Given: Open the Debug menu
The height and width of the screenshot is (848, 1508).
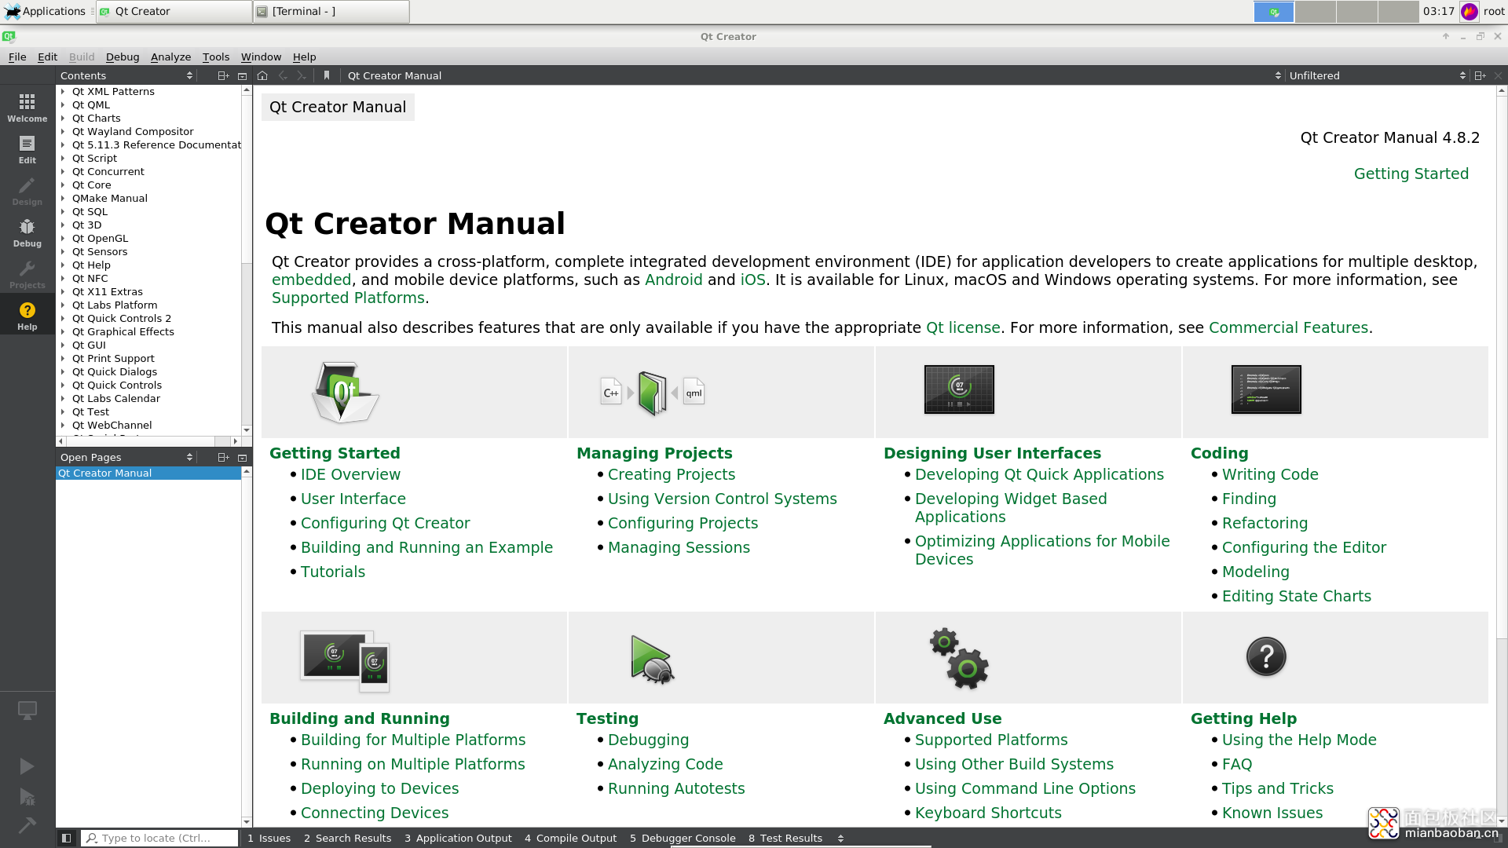Looking at the screenshot, I should point(123,57).
